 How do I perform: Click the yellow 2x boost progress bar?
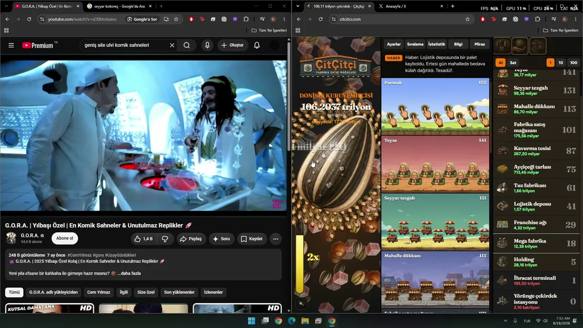tap(299, 264)
